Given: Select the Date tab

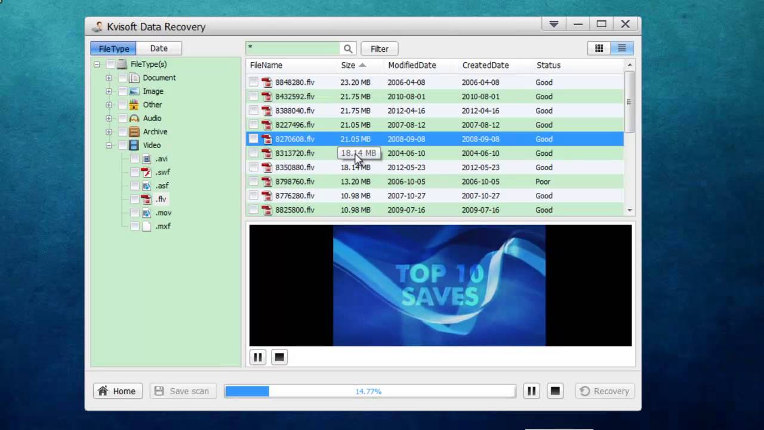Looking at the screenshot, I should 159,48.
